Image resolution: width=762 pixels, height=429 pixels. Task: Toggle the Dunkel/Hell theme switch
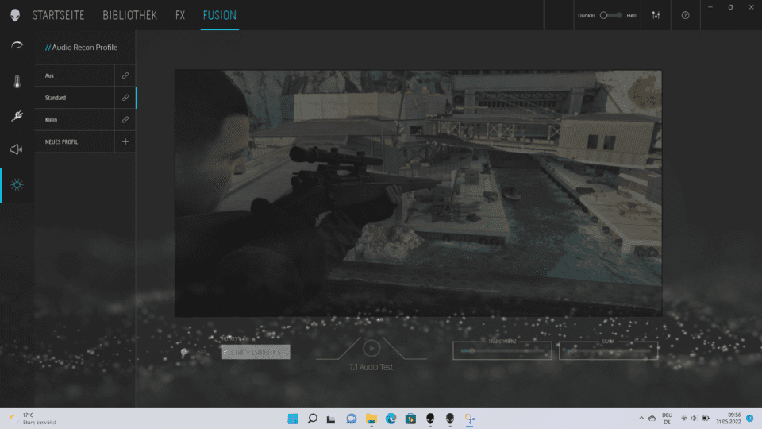609,15
